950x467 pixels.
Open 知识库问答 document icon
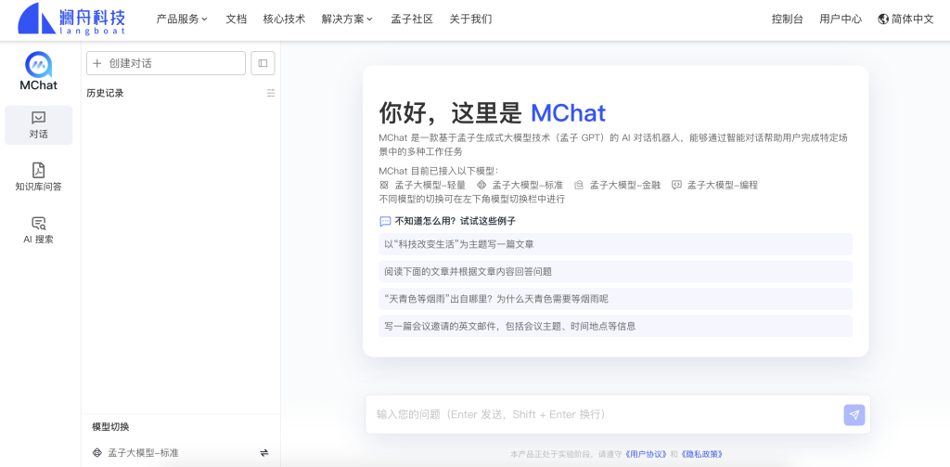coord(38,171)
